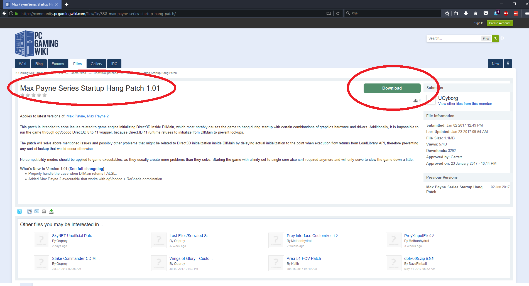Open UCyborg submitter profile
Image resolution: width=529 pixels, height=286 pixels.
[x=448, y=98]
